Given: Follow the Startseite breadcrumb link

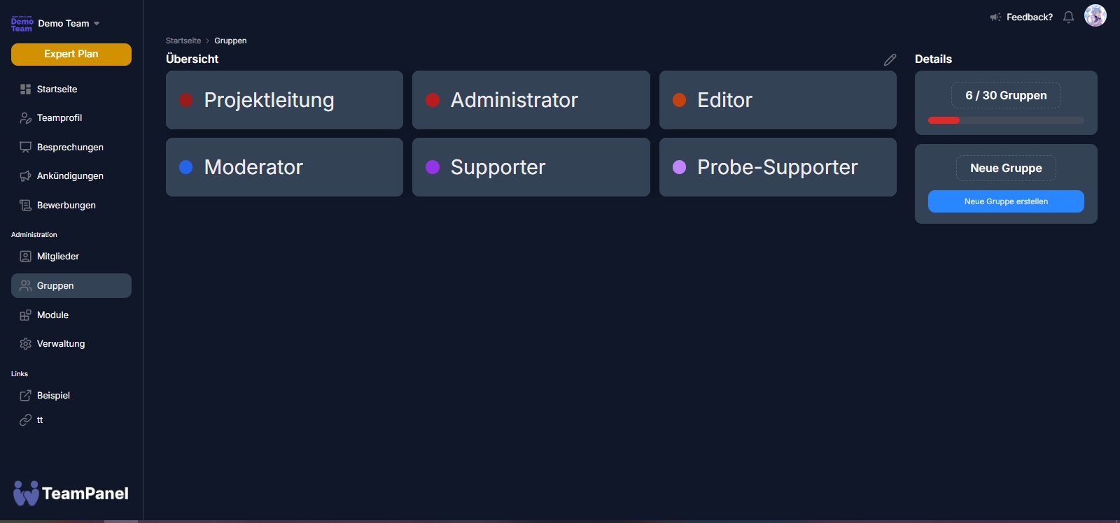Looking at the screenshot, I should (x=183, y=41).
